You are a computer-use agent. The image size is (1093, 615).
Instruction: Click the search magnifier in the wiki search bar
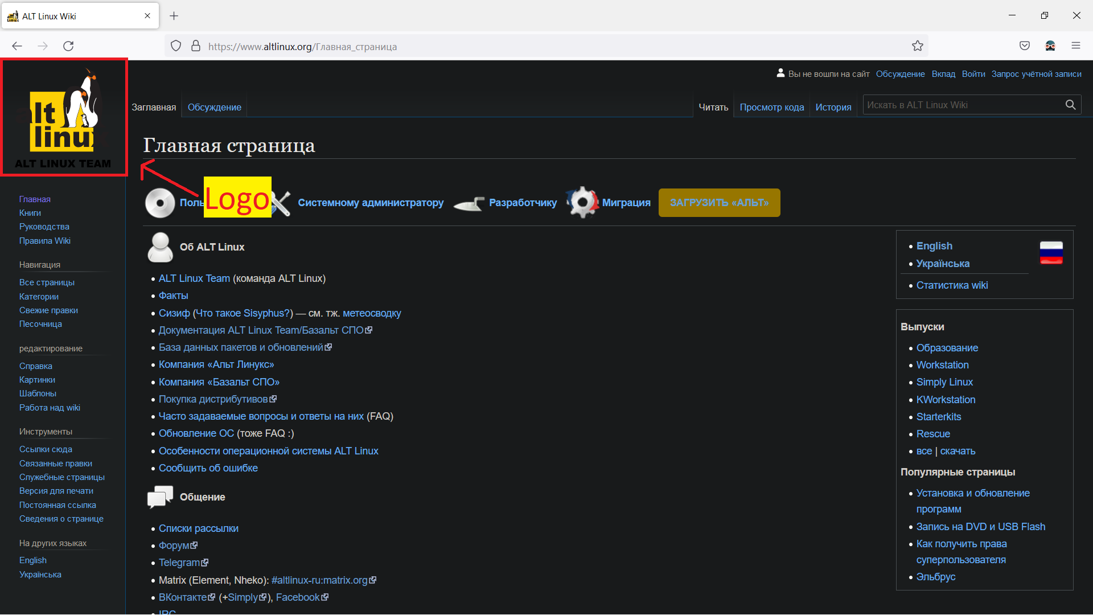[x=1070, y=104]
